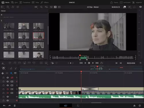
Task: Hide video track 3
Action: pyautogui.click(x=12, y=85)
